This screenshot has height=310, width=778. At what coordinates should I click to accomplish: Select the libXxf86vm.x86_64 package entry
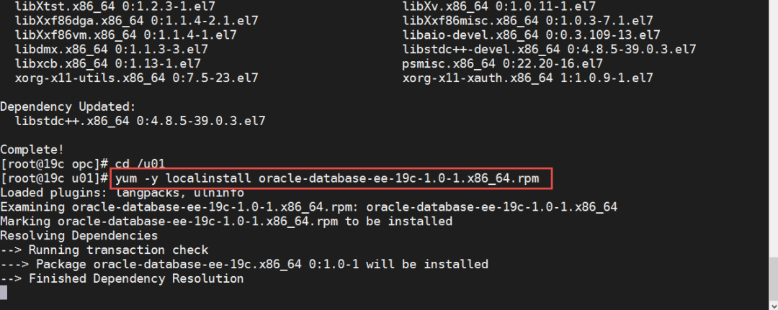125,35
